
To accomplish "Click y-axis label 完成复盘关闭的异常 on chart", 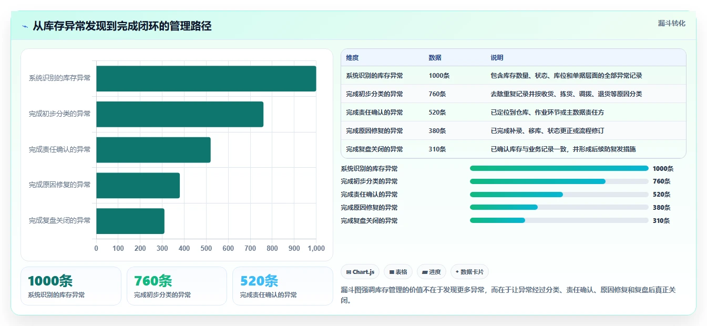I will point(59,221).
